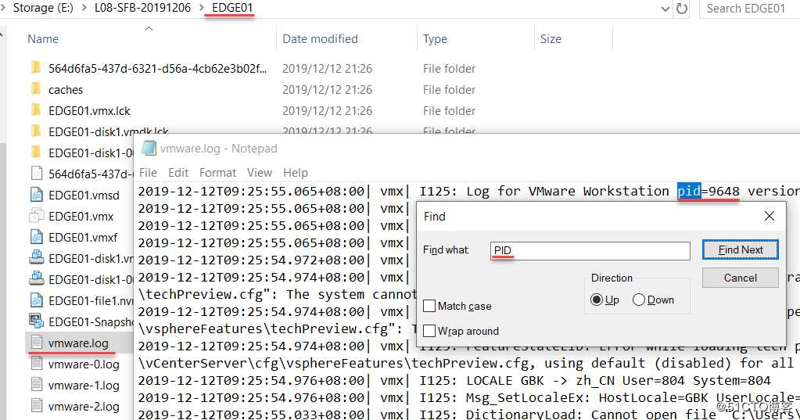Click the Notepad title bar icon
This screenshot has height=420, width=800.
[x=149, y=148]
